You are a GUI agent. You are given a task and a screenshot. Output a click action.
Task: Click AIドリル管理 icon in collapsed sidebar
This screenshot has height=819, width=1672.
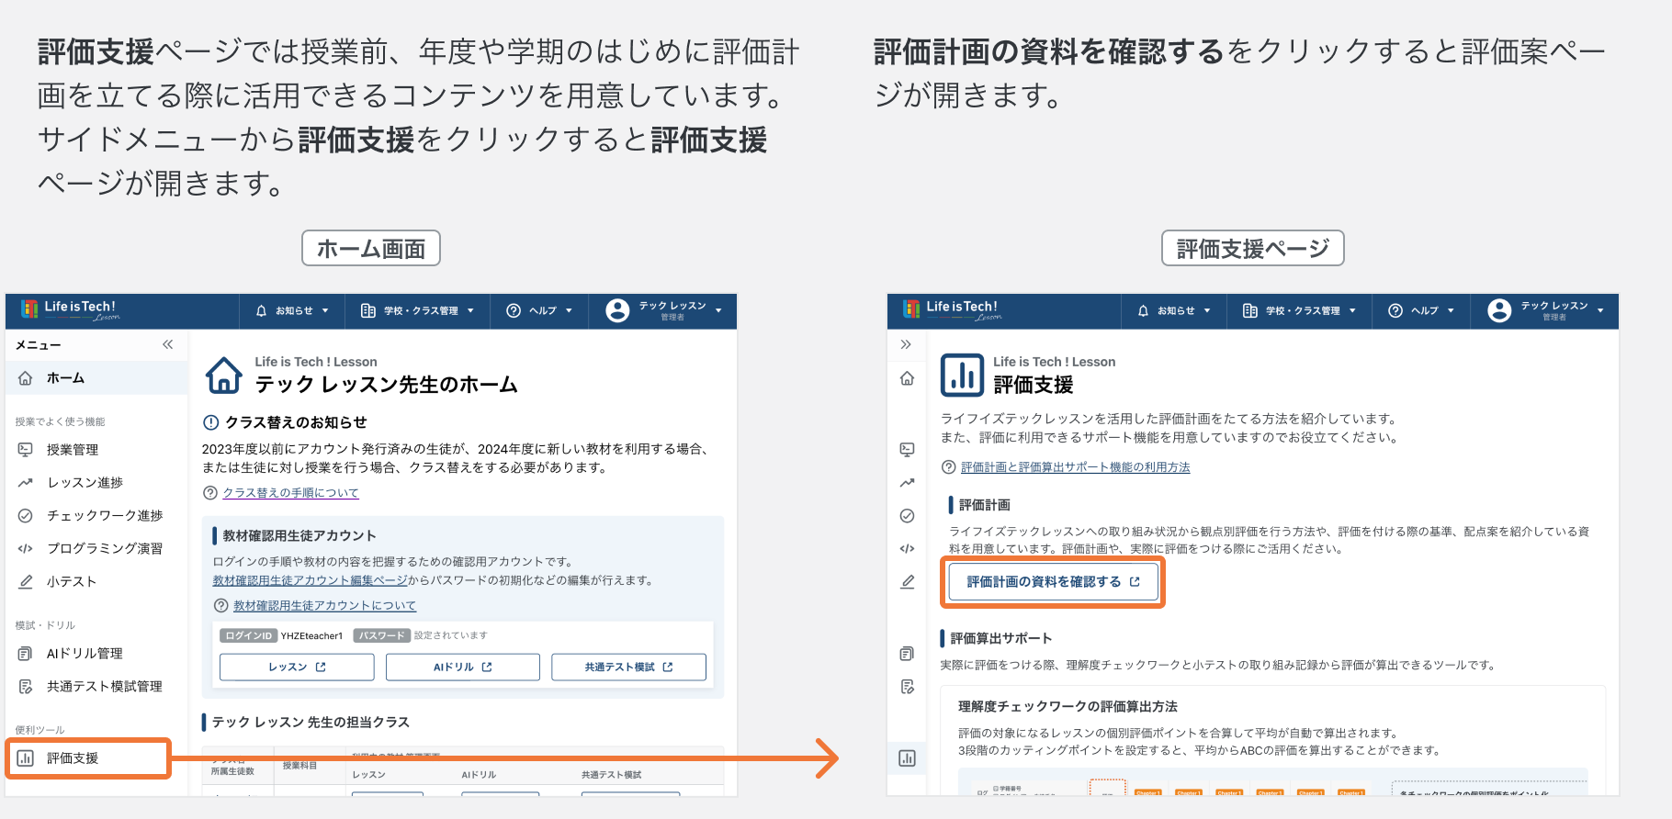[x=907, y=653]
